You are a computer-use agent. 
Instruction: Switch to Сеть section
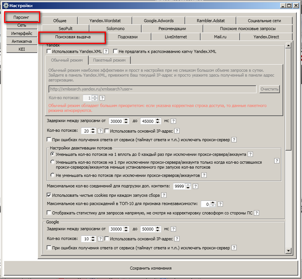pyautogui.click(x=21, y=25)
